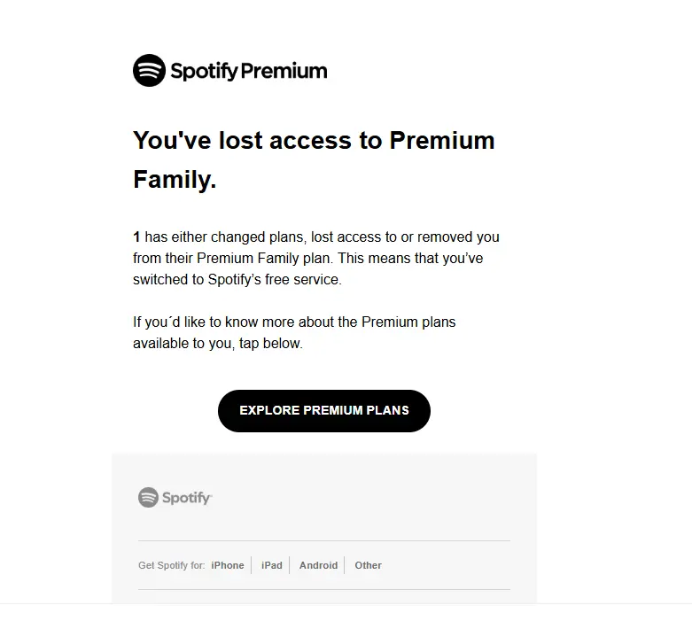Click the 'Get Spotify for:' label

pyautogui.click(x=172, y=565)
